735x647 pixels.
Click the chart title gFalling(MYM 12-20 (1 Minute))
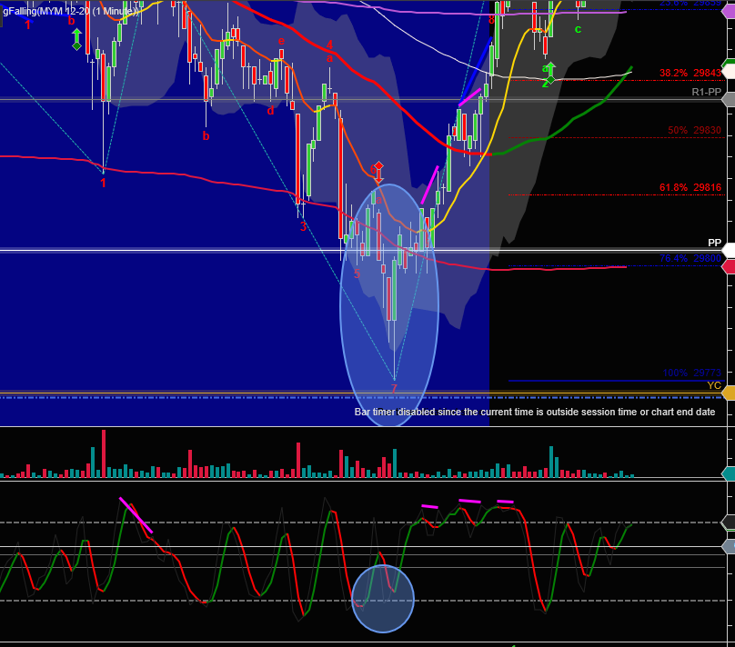pos(71,11)
